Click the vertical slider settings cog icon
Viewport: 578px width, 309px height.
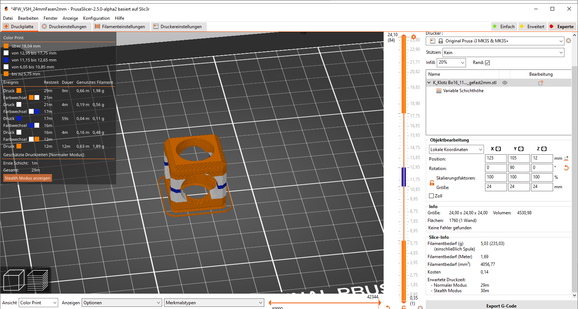[420, 307]
